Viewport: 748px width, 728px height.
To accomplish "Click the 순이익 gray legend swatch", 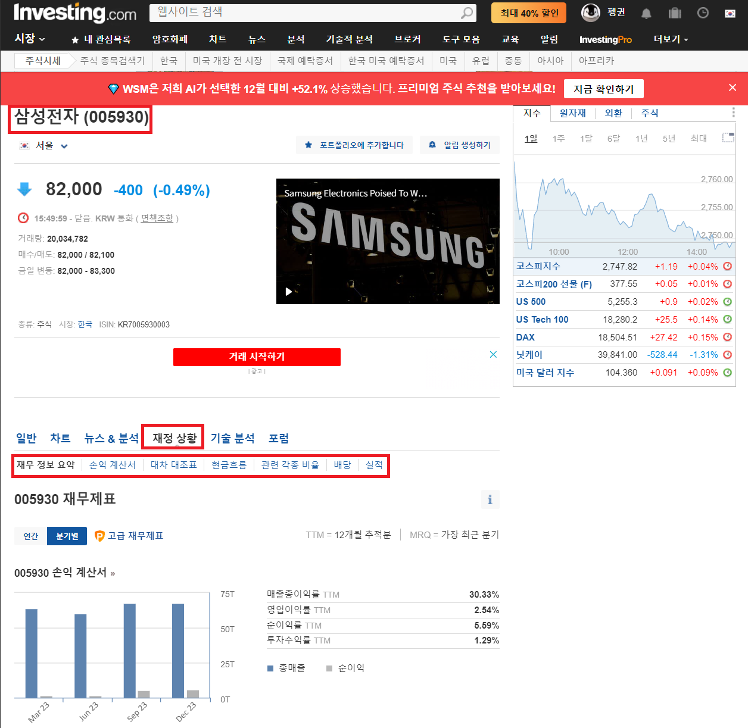I will (x=329, y=668).
